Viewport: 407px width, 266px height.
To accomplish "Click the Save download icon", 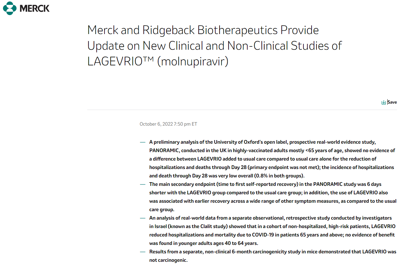I will tap(383, 102).
